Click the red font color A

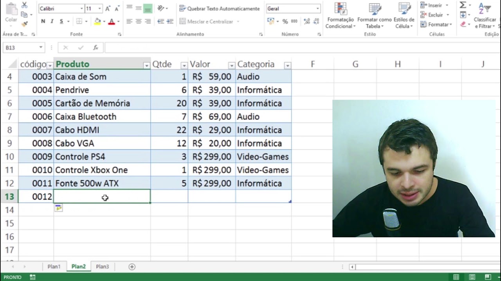coord(112,21)
